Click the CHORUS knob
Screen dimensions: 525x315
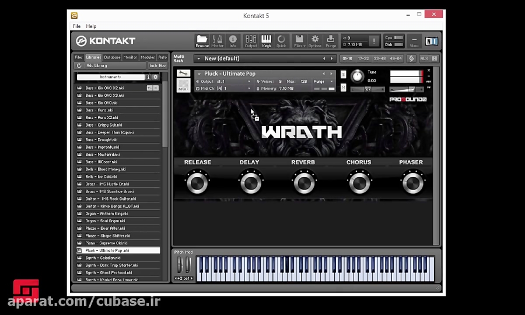359,183
